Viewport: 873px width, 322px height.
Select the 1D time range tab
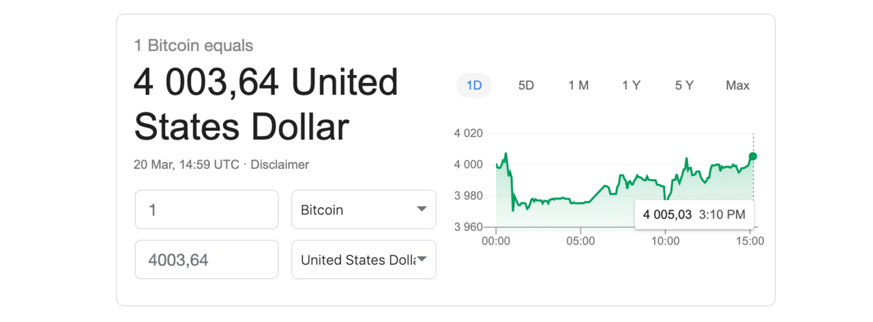tap(474, 86)
